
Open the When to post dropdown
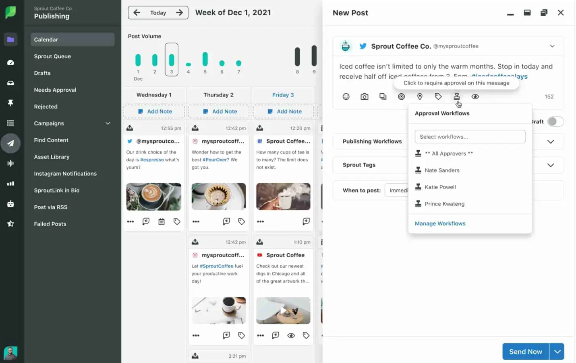[x=397, y=190]
